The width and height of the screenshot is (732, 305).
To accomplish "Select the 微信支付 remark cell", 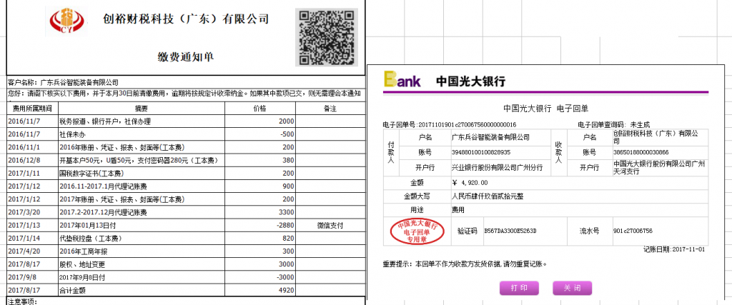I will pyautogui.click(x=330, y=225).
